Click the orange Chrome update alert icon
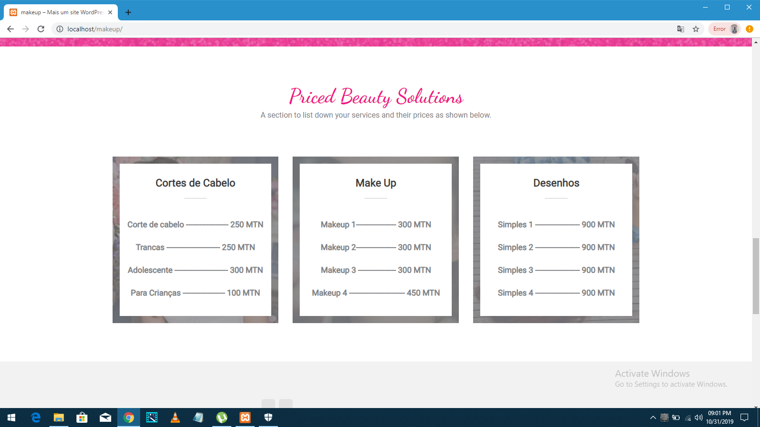This screenshot has width=760, height=427. coord(750,29)
